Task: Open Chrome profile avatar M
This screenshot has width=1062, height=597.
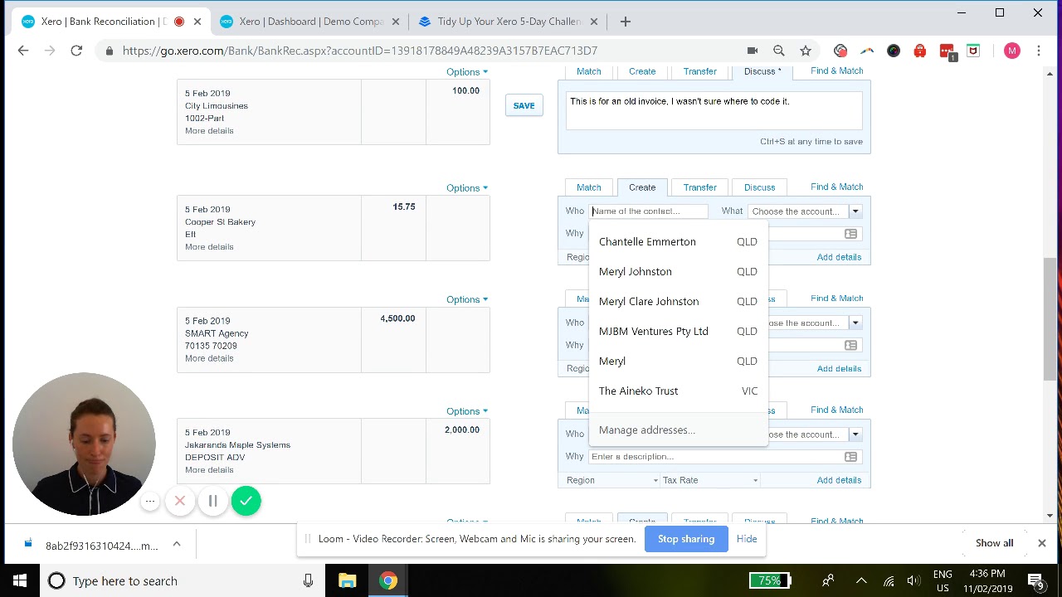Action: click(x=1011, y=51)
